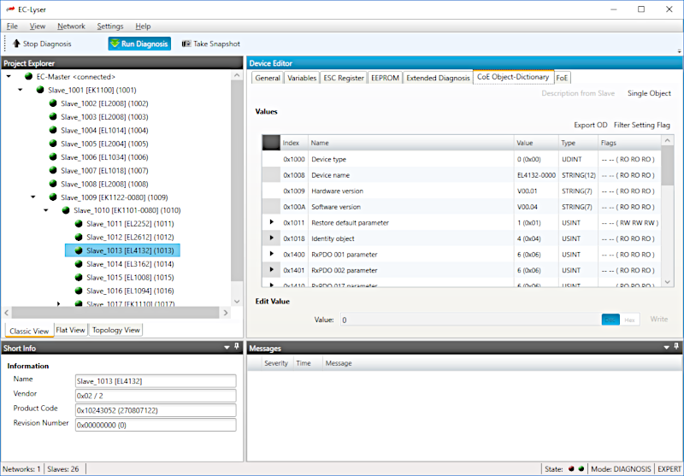Switch value format to Dec
This screenshot has width=684, height=476.
coord(610,320)
